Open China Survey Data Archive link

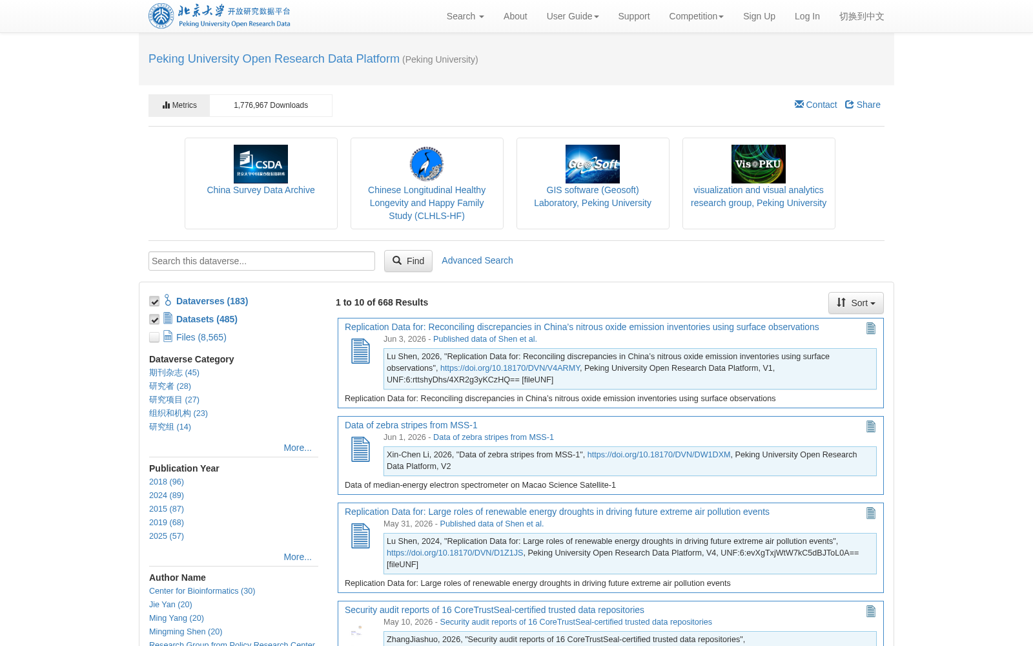[261, 190]
